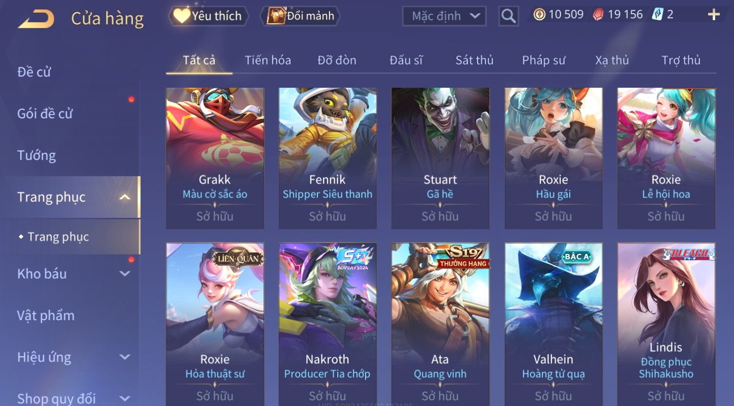The height and width of the screenshot is (406, 734).
Task: Open Gói đề cử in sidebar
Action: coord(45,114)
